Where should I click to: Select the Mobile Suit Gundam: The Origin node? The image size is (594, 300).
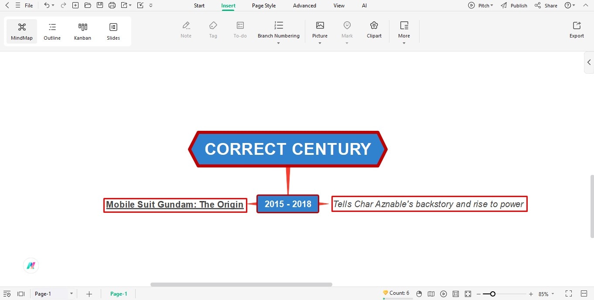click(x=175, y=205)
